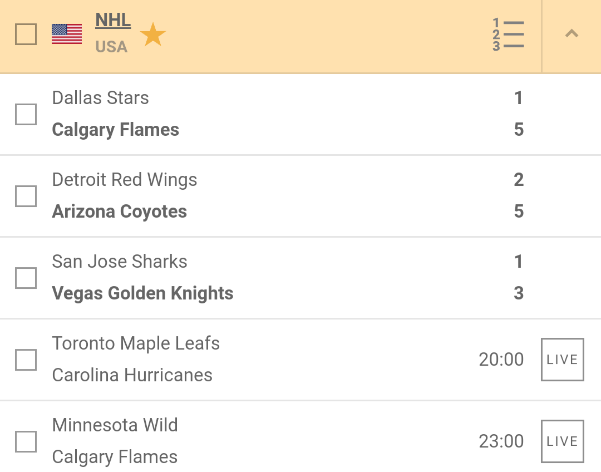This screenshot has height=472, width=601.
Task: Open the Dallas Stars team row
Action: [x=101, y=98]
